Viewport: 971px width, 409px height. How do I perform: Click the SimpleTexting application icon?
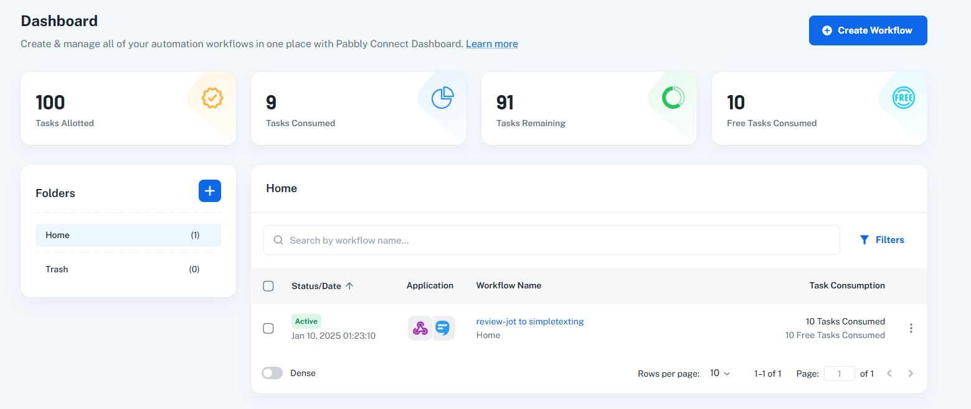click(x=443, y=328)
